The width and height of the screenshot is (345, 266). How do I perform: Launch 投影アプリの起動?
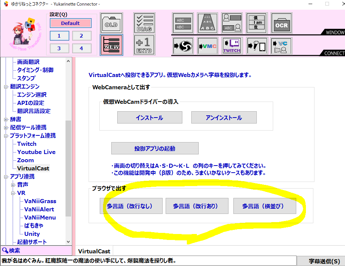click(155, 148)
